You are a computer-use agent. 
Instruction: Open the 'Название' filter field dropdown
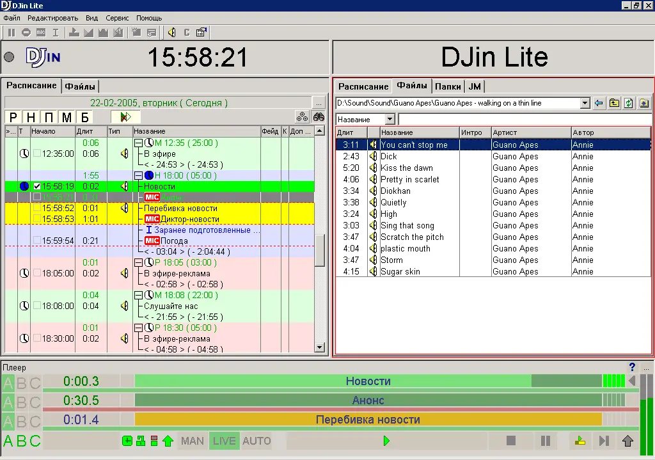coord(390,120)
